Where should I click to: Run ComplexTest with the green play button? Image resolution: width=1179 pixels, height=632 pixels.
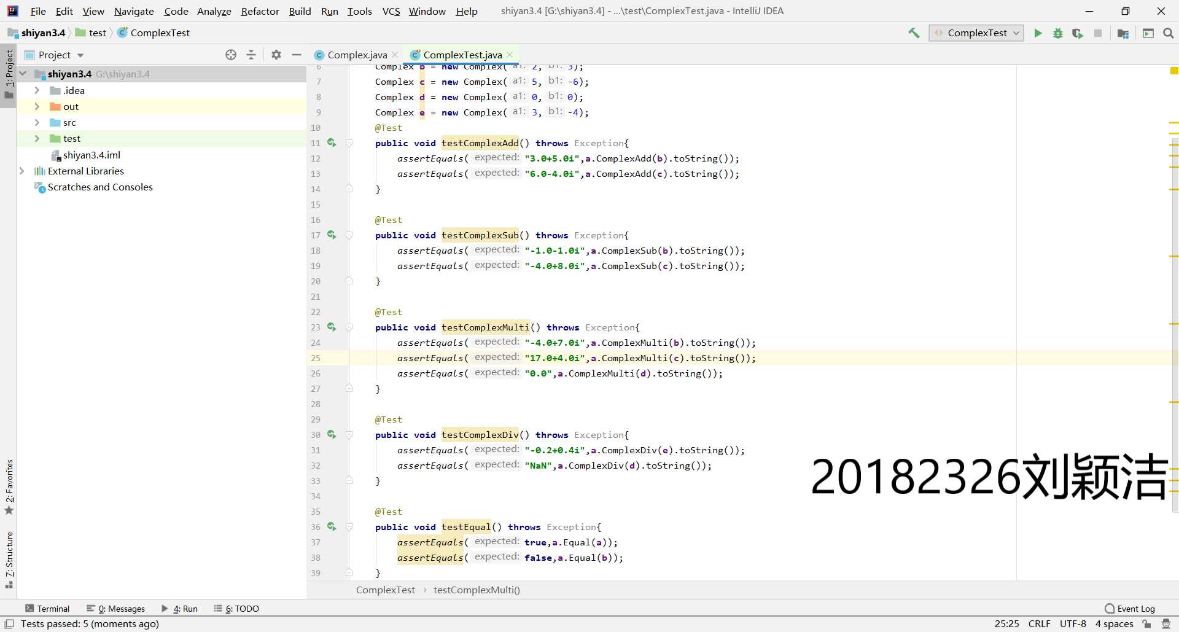(x=1038, y=33)
